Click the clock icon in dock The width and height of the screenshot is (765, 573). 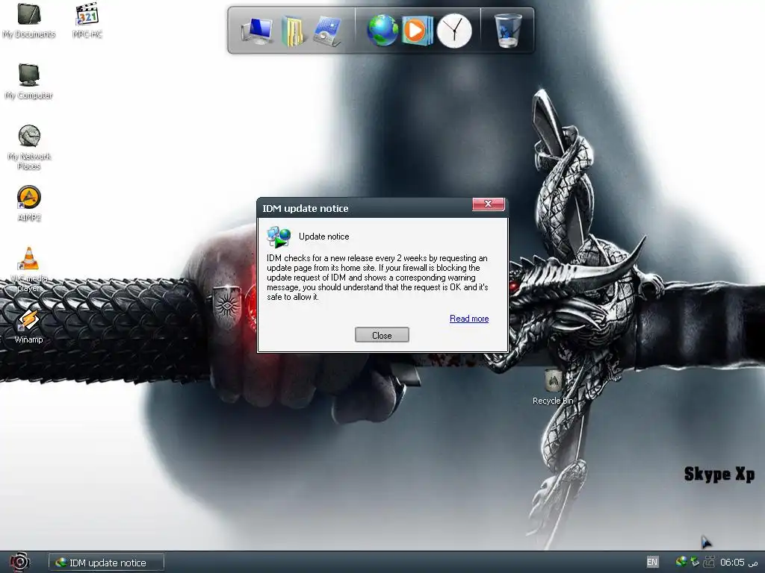[x=454, y=31]
